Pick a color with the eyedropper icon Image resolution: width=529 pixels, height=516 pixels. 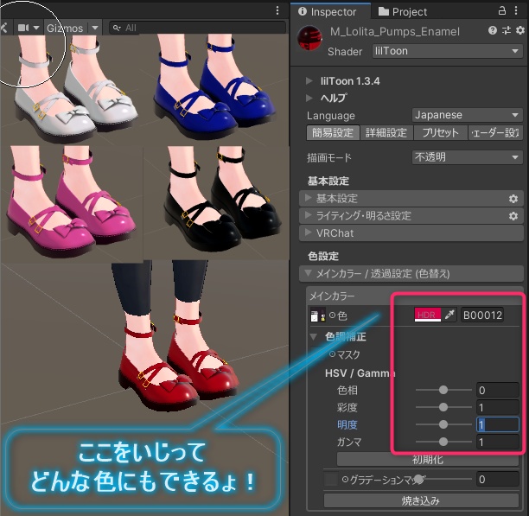449,315
